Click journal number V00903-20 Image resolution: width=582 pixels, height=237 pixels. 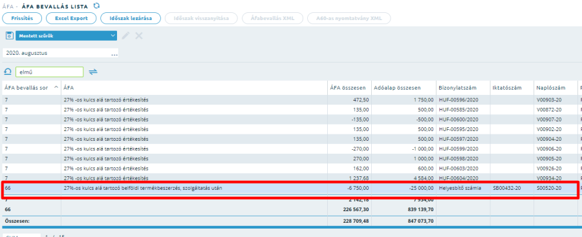(549, 99)
